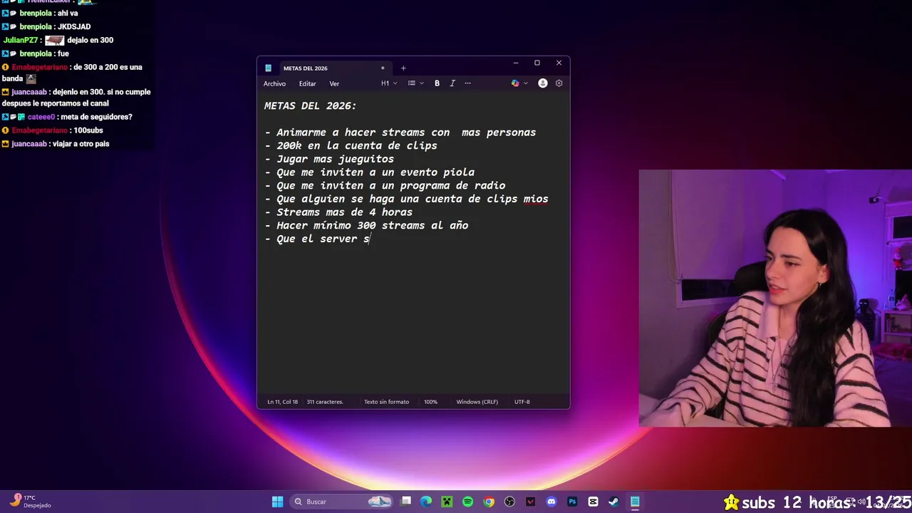Open the Ver menu

click(334, 83)
